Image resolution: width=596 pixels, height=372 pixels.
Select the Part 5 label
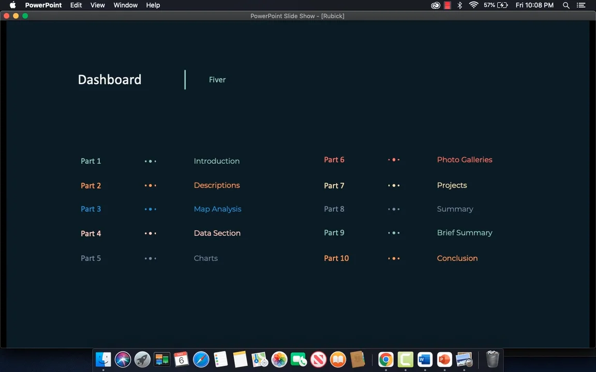[91, 258]
